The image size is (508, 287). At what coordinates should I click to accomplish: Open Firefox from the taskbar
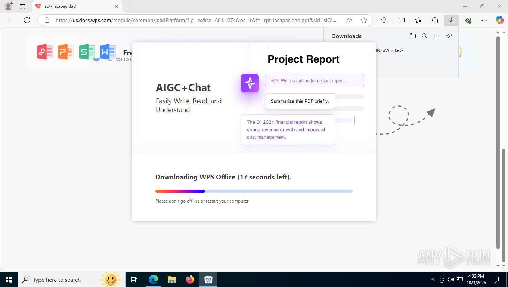(190, 280)
